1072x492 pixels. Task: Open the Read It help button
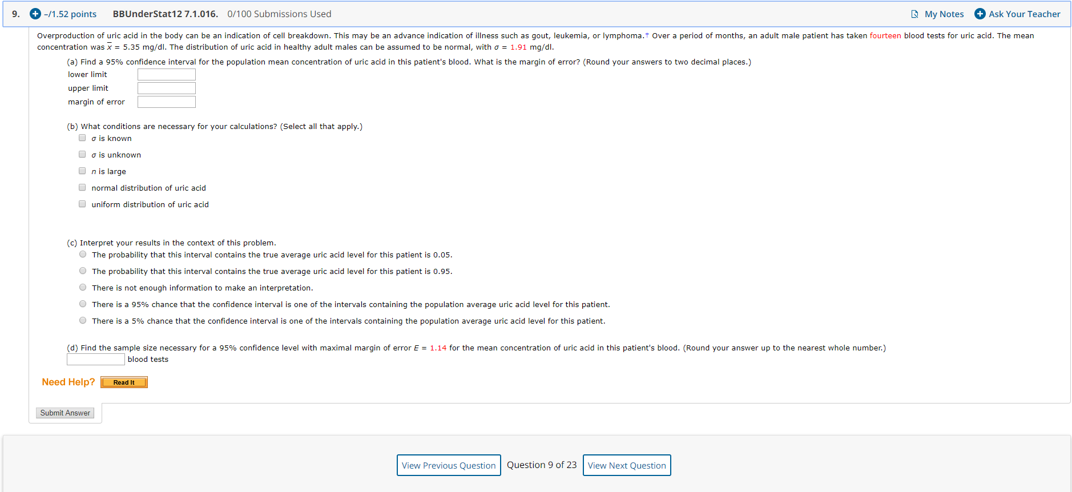tap(124, 382)
